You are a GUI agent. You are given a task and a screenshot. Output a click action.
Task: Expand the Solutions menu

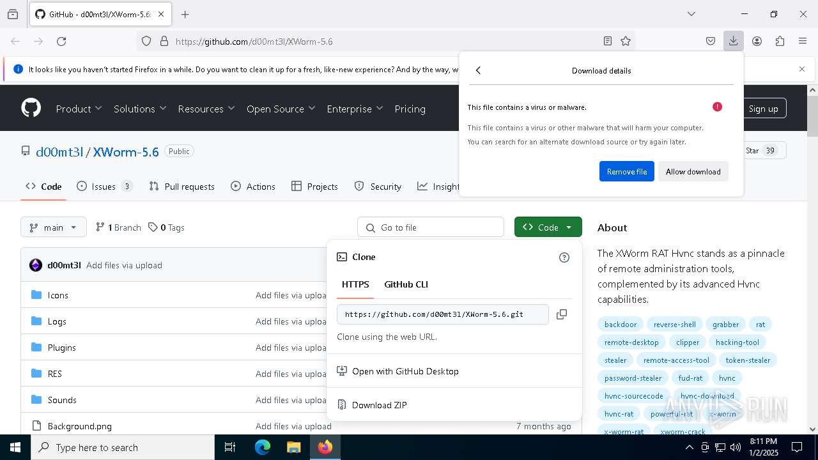pos(140,109)
